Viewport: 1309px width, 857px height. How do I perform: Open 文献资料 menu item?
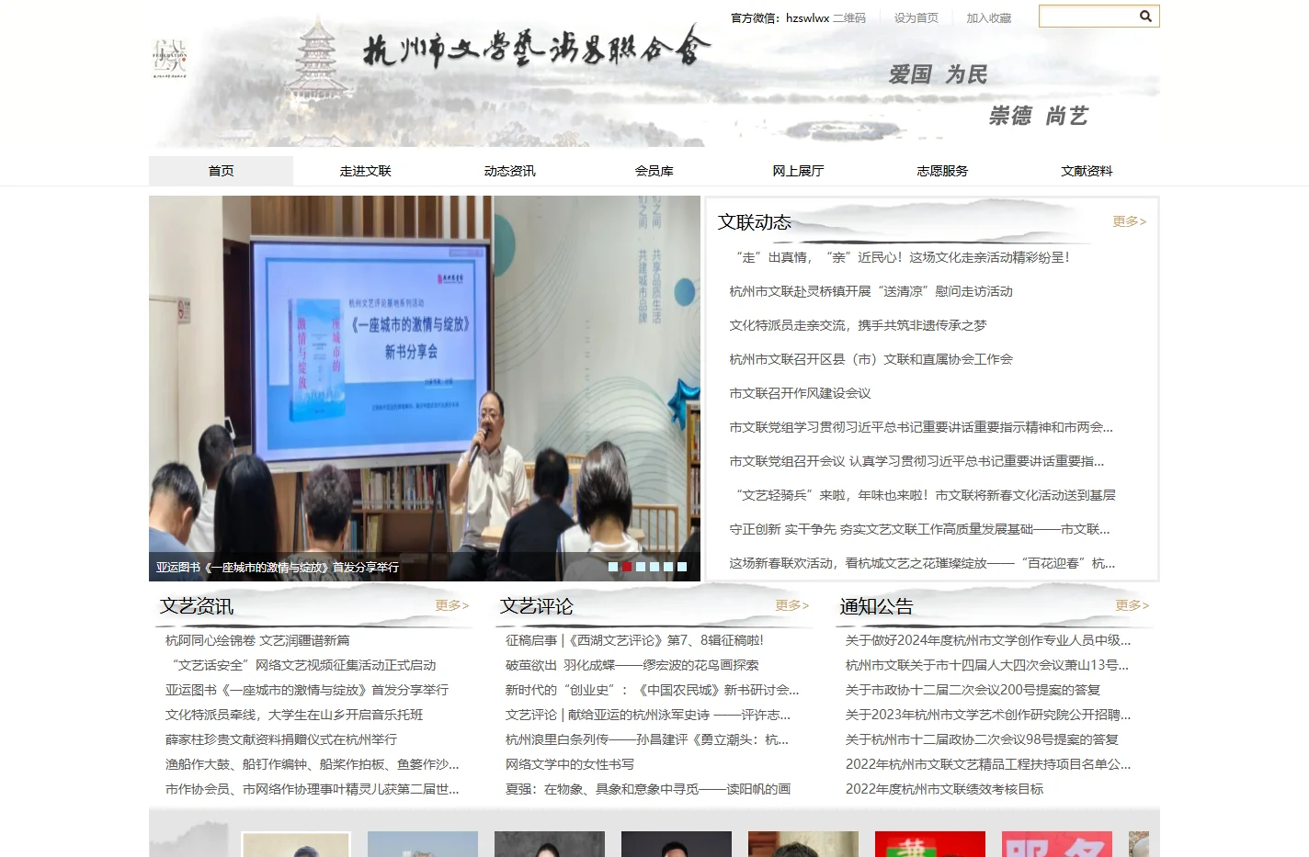1087,171
